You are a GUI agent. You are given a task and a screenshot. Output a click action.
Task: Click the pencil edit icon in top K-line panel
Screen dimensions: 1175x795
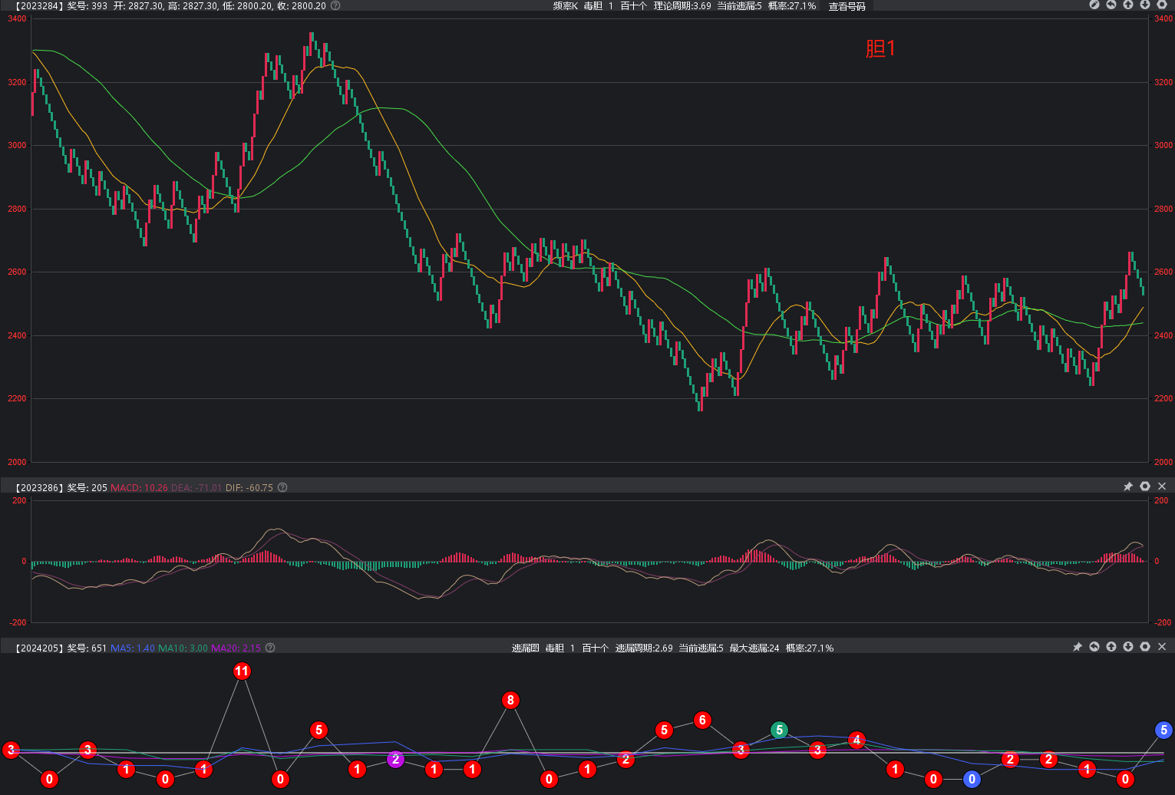pos(1094,5)
